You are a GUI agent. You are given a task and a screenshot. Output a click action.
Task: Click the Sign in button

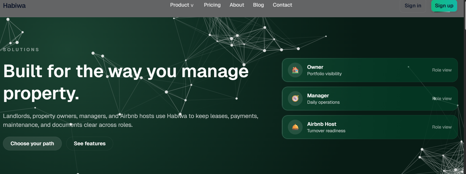pos(413,6)
